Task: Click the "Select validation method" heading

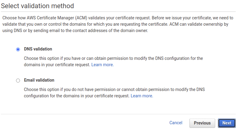Action: pyautogui.click(x=38, y=6)
